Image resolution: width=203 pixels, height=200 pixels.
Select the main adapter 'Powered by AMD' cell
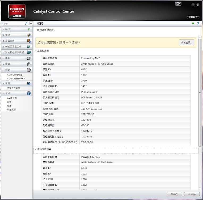[135, 58]
